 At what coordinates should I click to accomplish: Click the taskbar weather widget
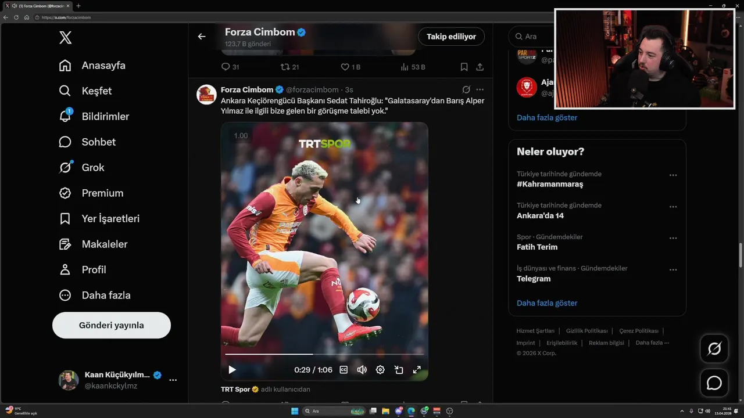coord(22,410)
